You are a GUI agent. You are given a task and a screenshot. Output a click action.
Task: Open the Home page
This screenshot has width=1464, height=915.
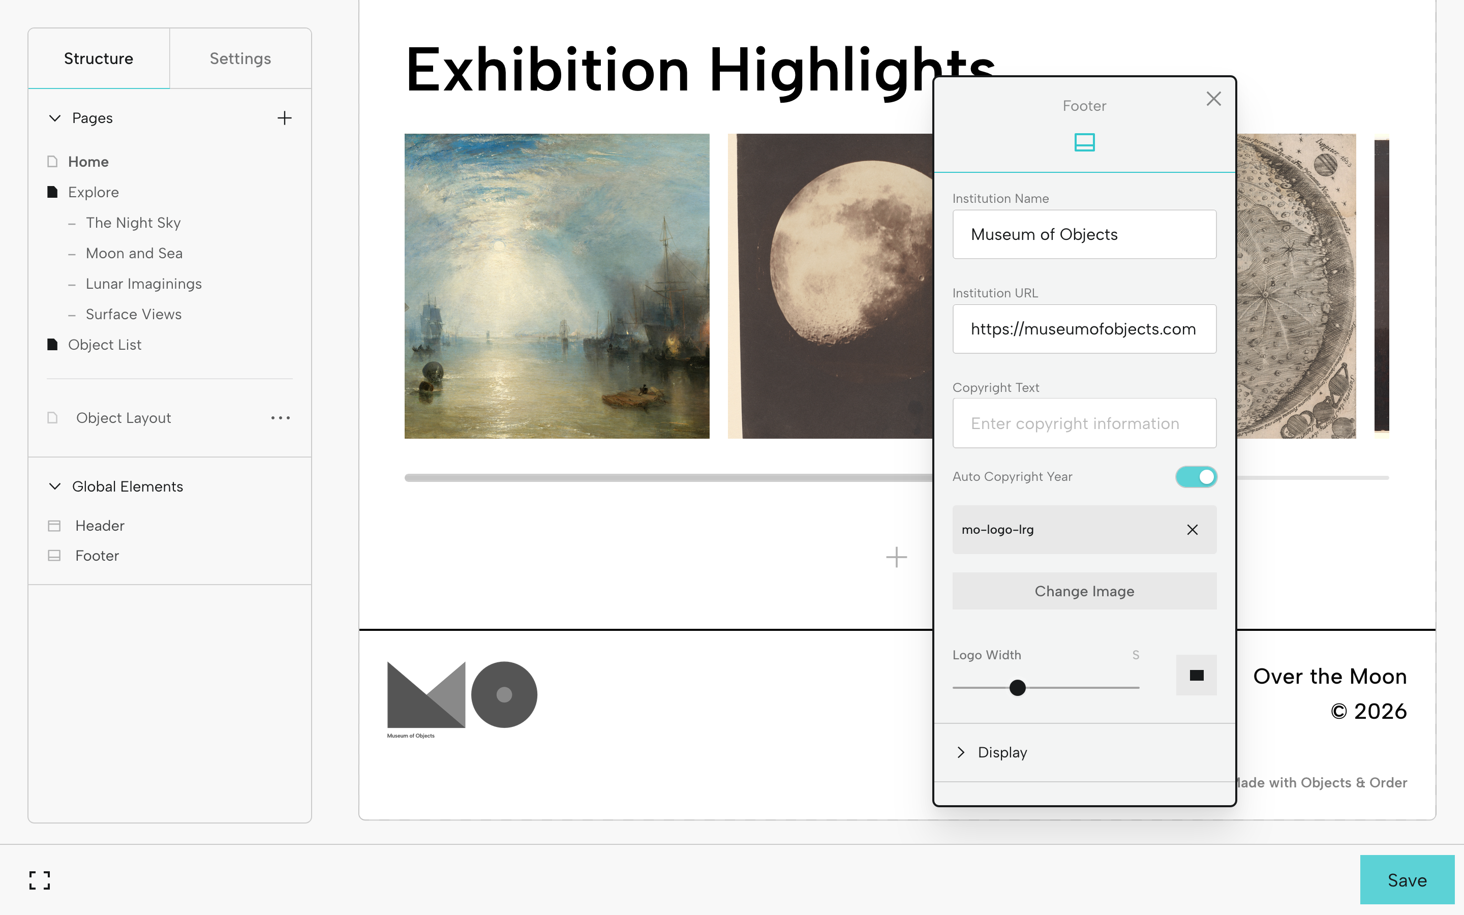click(x=88, y=162)
